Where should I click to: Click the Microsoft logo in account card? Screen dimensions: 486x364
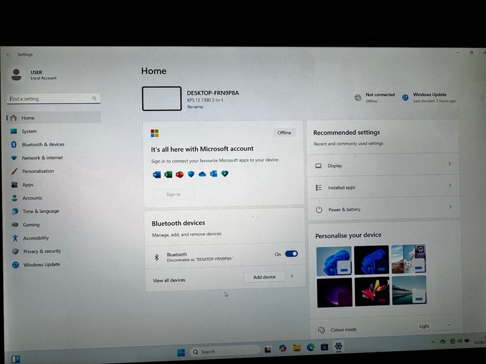154,133
